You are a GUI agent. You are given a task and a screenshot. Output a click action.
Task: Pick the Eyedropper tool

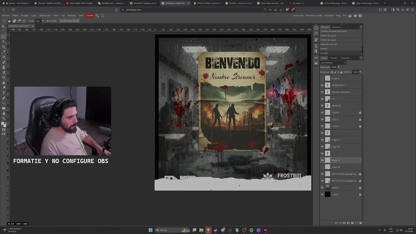tap(4, 52)
